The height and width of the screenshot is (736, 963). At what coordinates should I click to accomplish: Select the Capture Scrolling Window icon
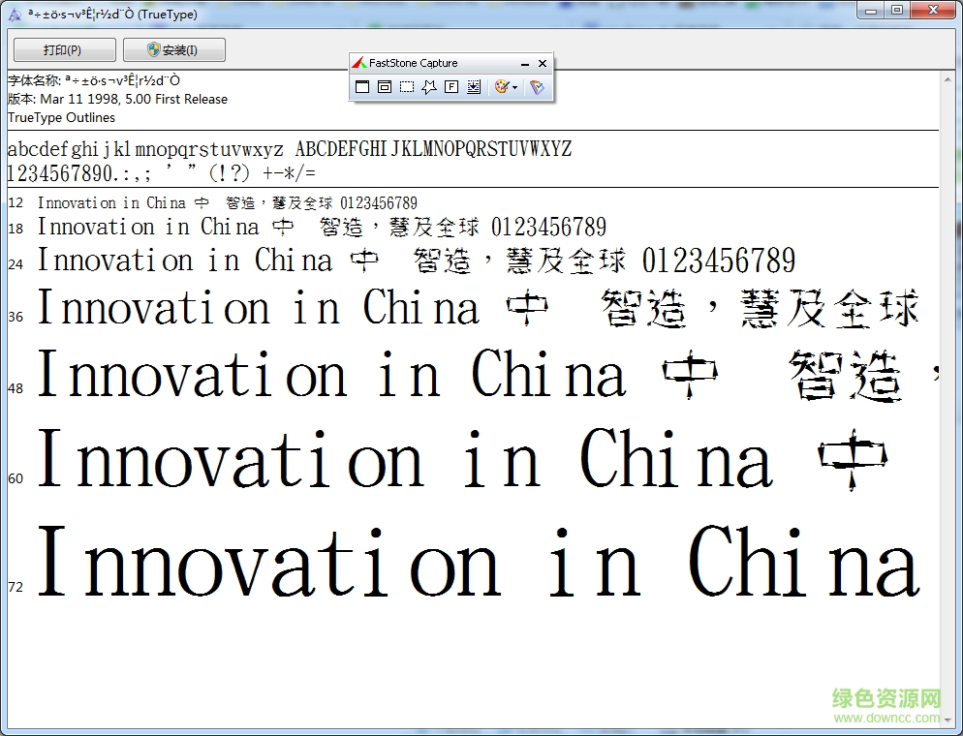click(x=474, y=87)
